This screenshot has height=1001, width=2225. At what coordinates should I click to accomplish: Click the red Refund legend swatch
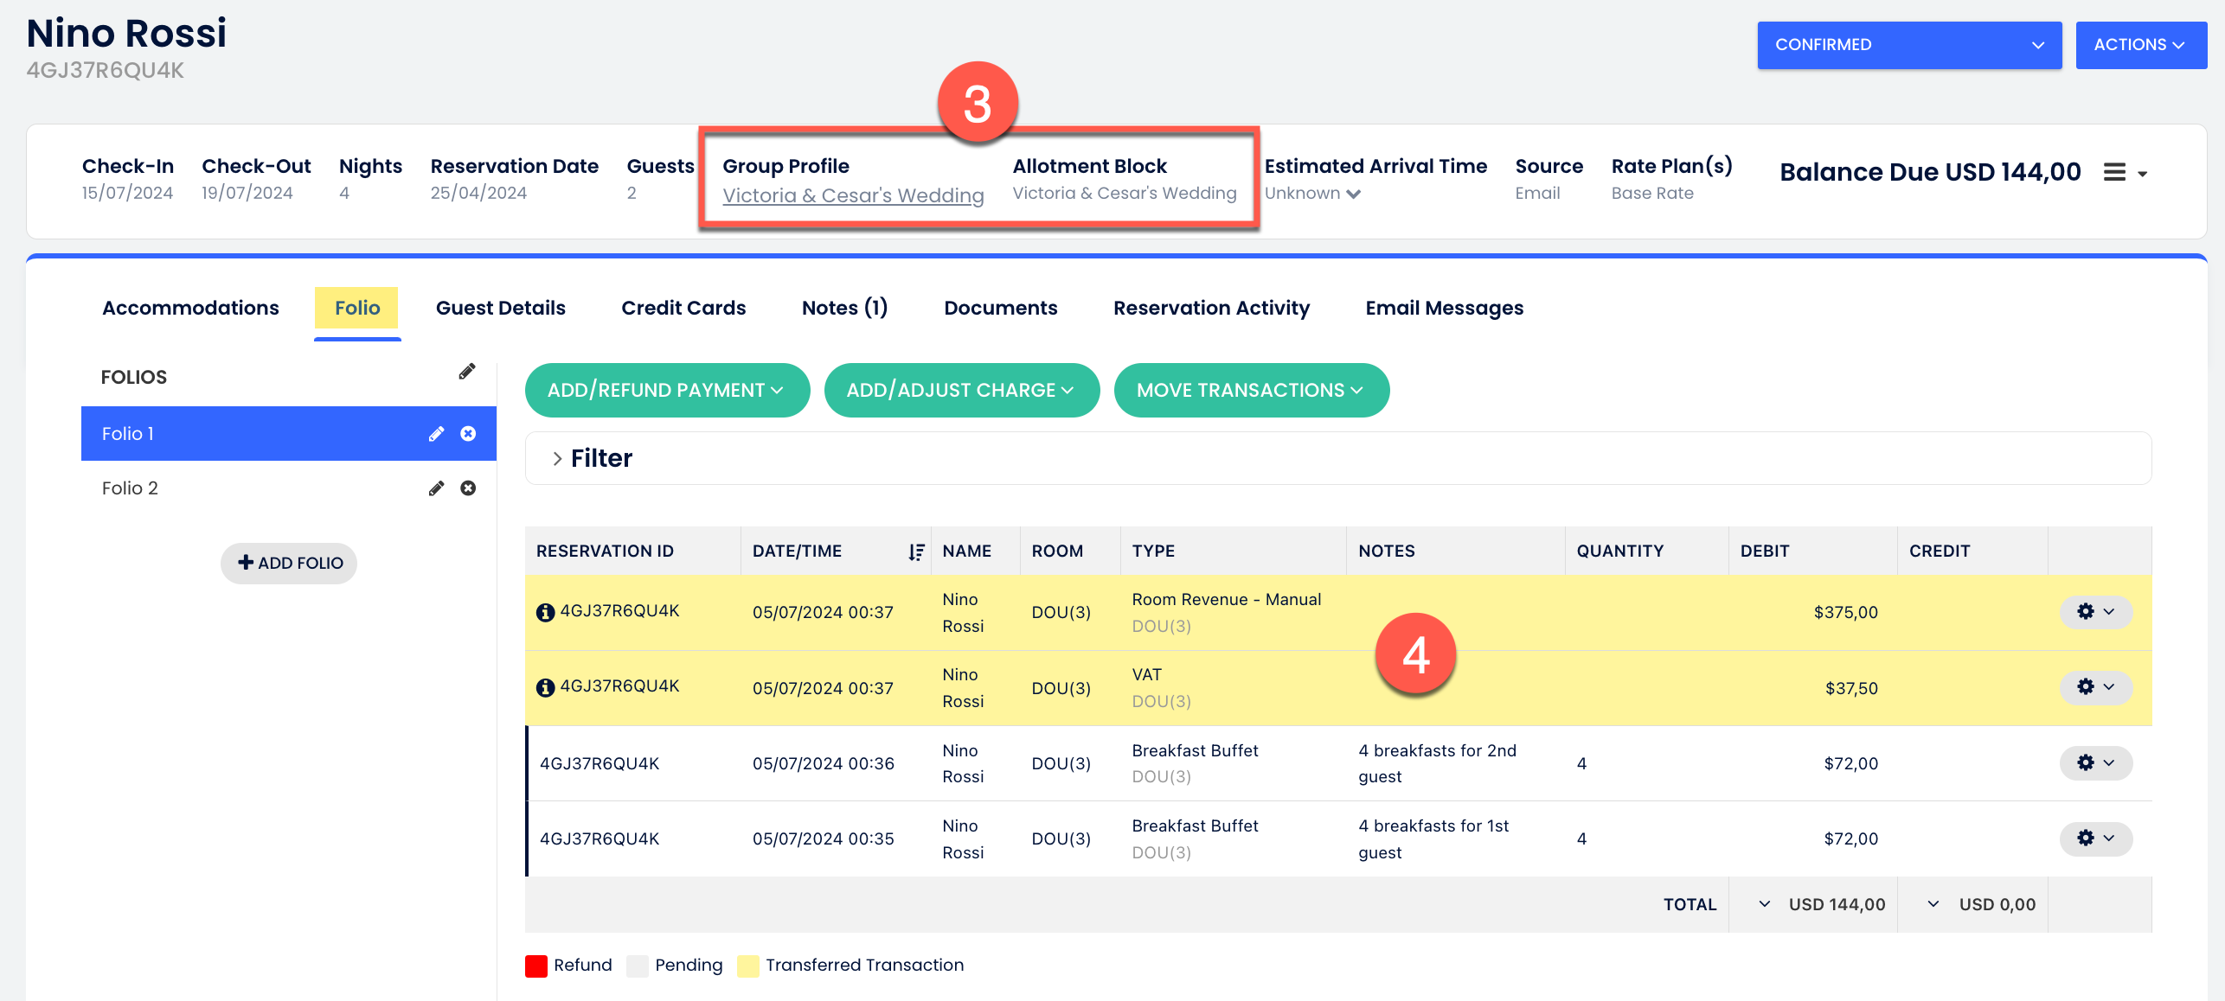pyautogui.click(x=536, y=966)
